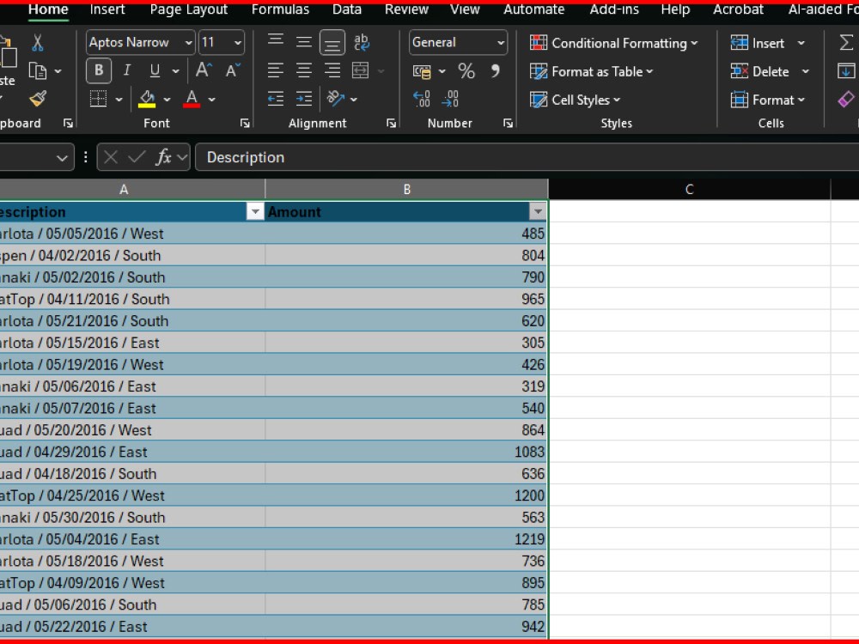Image resolution: width=859 pixels, height=644 pixels.
Task: Click the Fill down icon
Action: pos(846,71)
